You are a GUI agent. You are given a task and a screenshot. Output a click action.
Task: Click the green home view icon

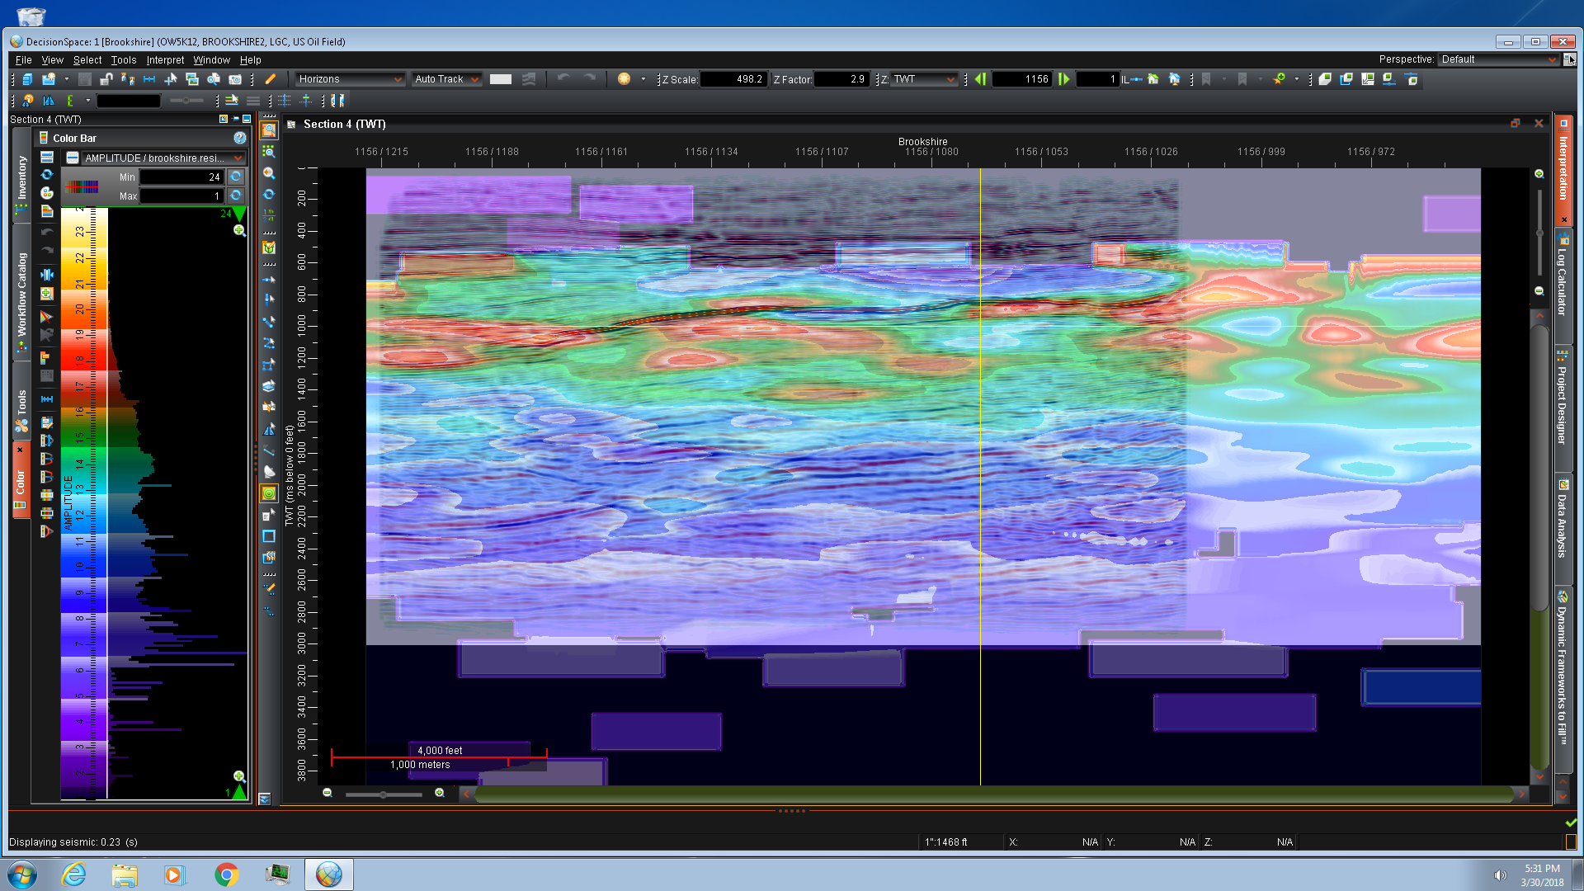click(x=1153, y=79)
